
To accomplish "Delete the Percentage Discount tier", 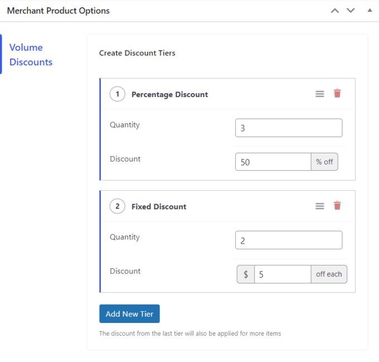I will tap(337, 93).
